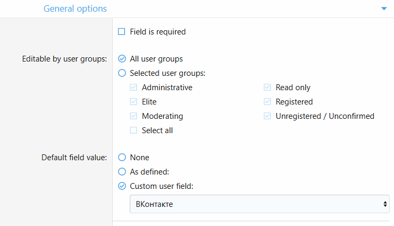394x226 pixels.
Task: Choose the Selected user groups option
Action: pos(122,73)
